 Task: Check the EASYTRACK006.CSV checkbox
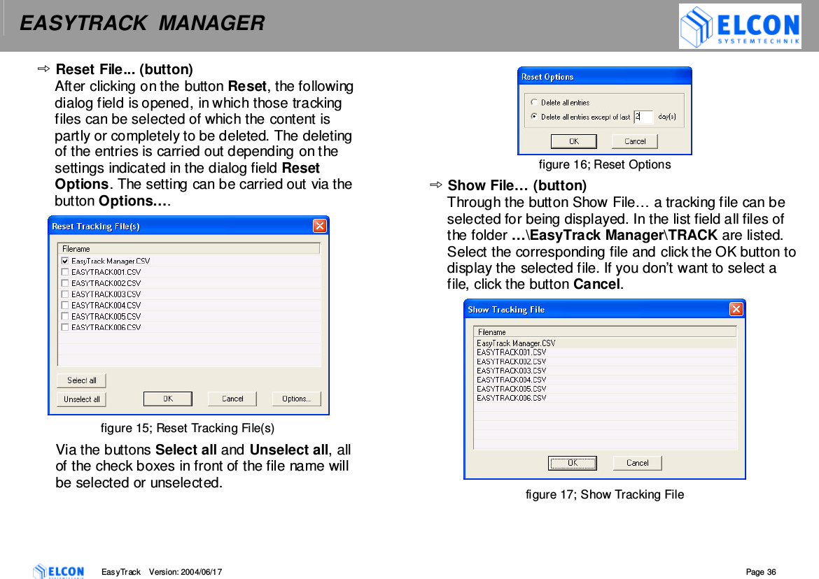(64, 327)
